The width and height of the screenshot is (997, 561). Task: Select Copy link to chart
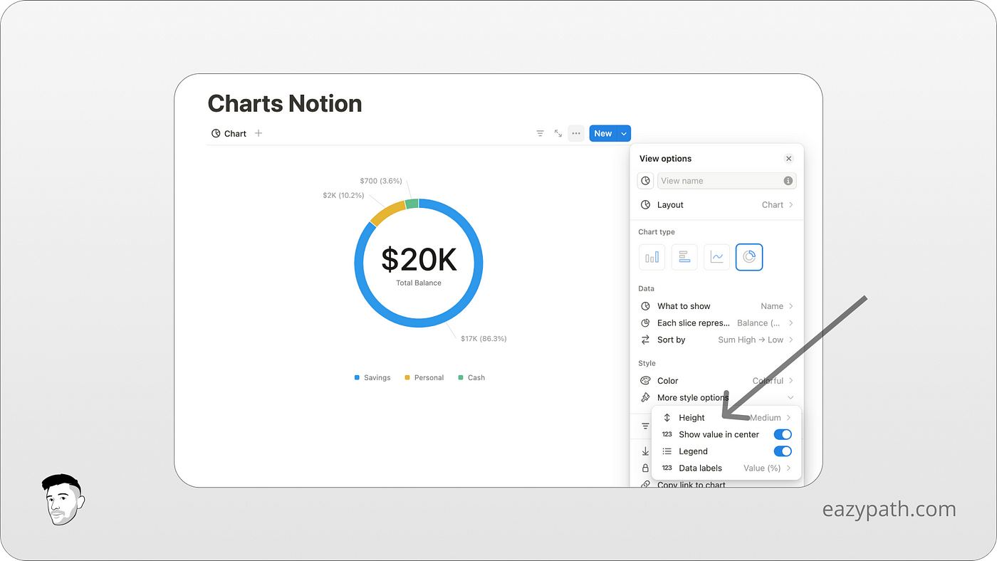tap(691, 484)
